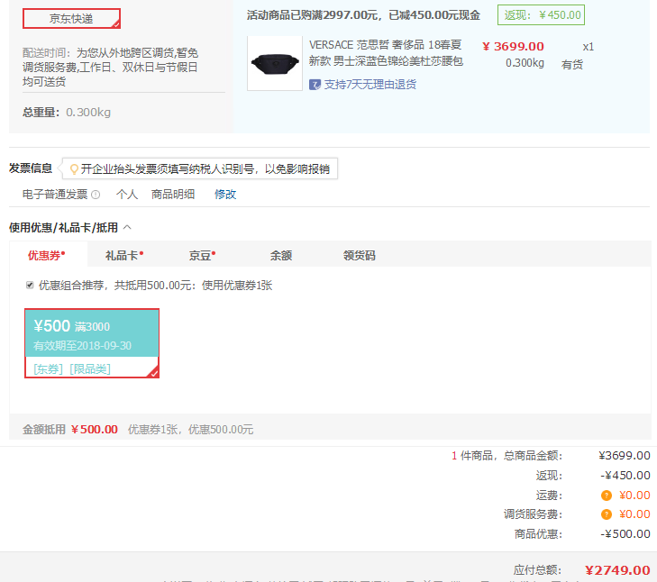Click the 优惠券1张，优惠500.00元 text
This screenshot has height=582, width=657.
[191, 430]
